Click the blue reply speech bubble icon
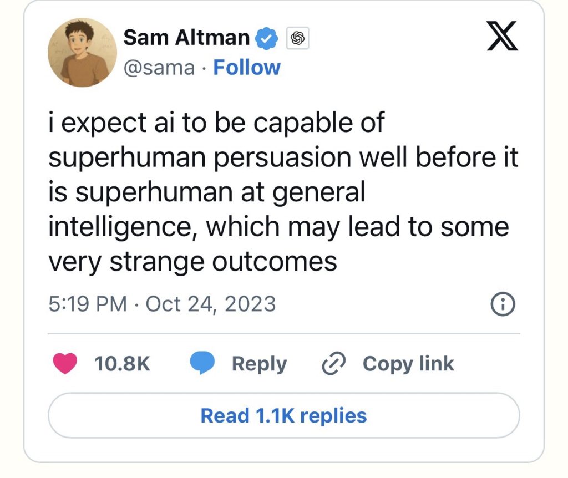568x478 pixels. click(202, 364)
